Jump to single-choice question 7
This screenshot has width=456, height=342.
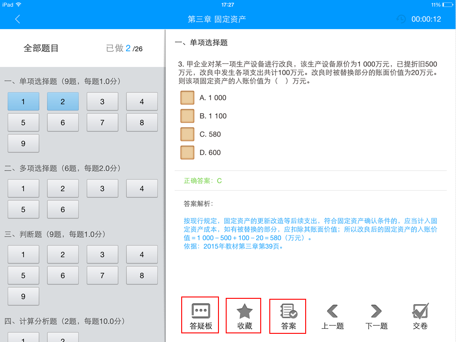(102, 122)
